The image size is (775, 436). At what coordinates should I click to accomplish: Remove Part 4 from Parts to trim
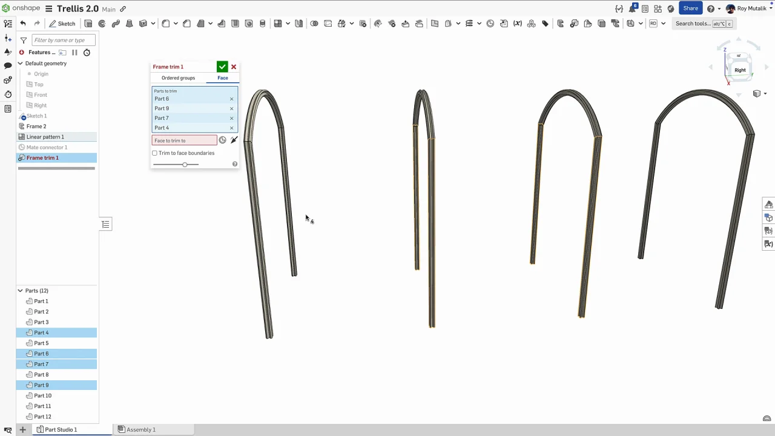coord(231,128)
